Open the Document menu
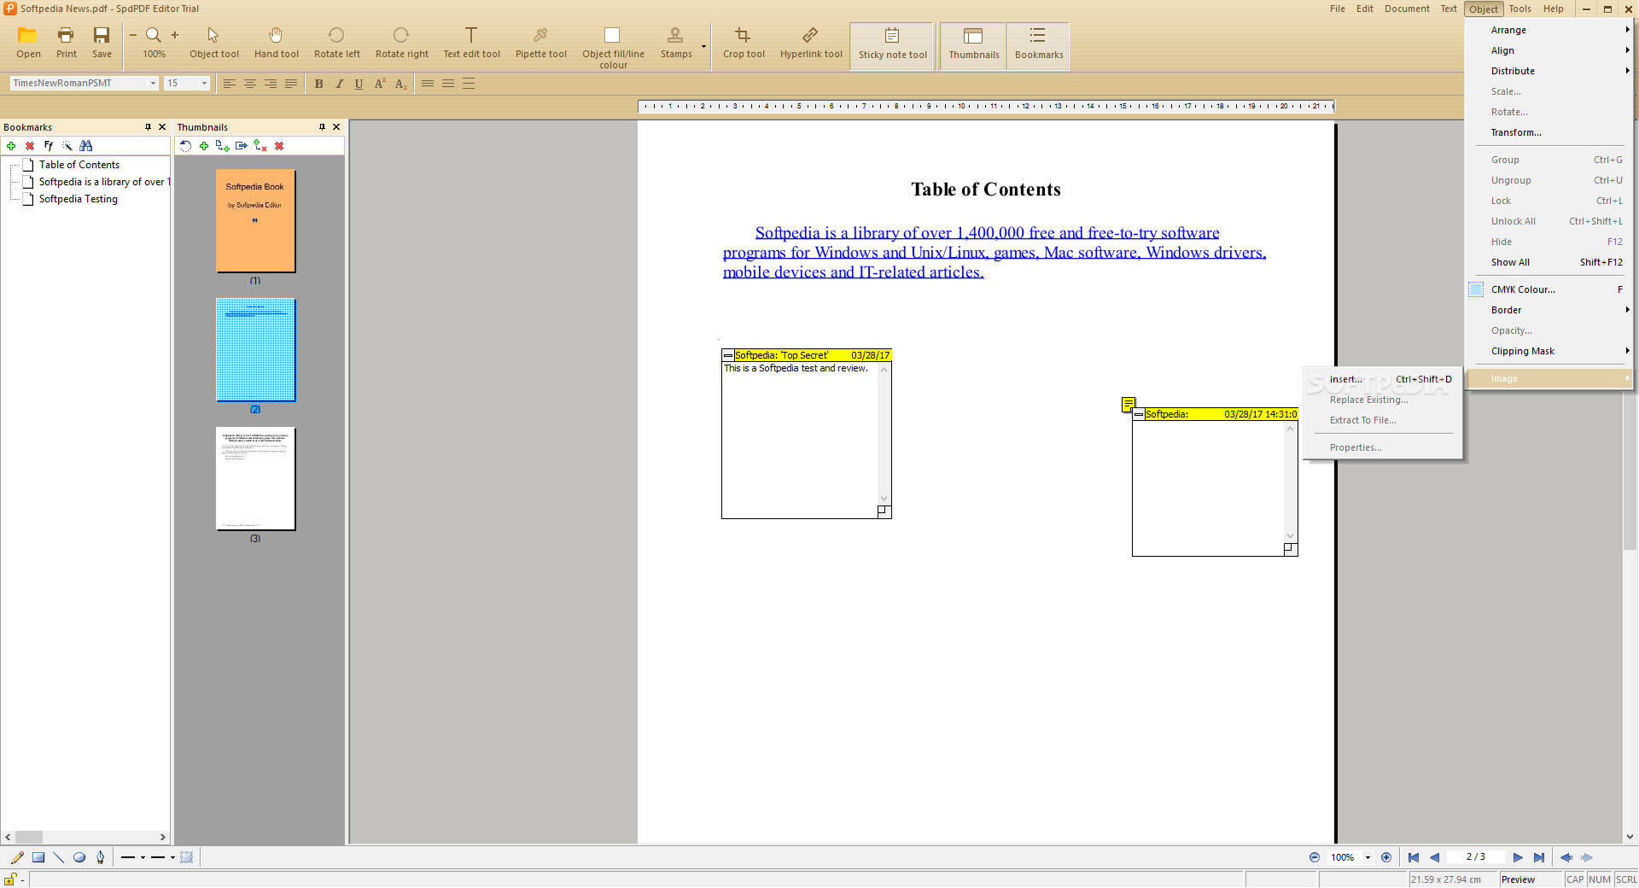Viewport: 1639px width, 888px height. [1407, 9]
